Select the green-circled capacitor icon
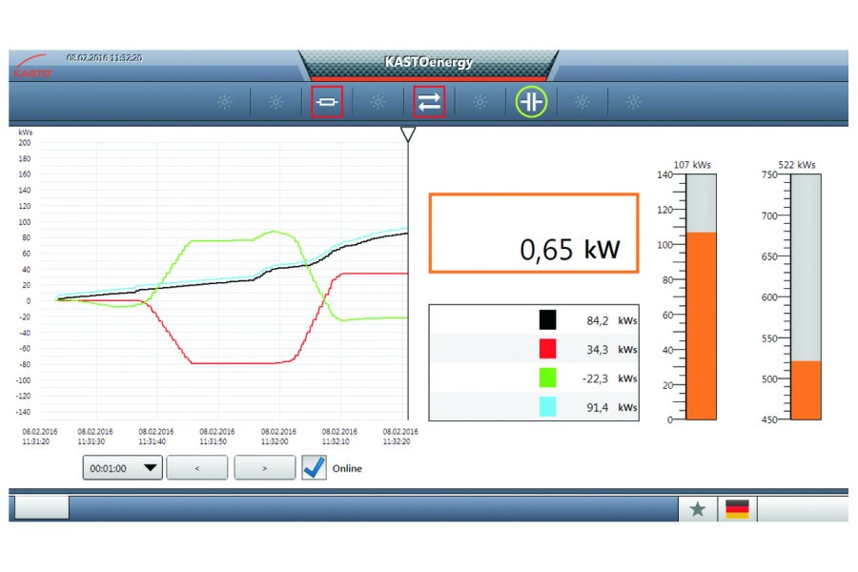Image resolution: width=858 pixels, height=572 pixels. point(531,102)
